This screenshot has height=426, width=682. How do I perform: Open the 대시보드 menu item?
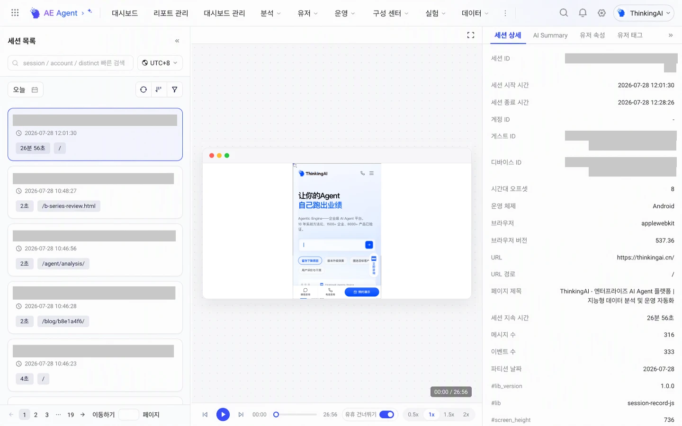(x=125, y=13)
